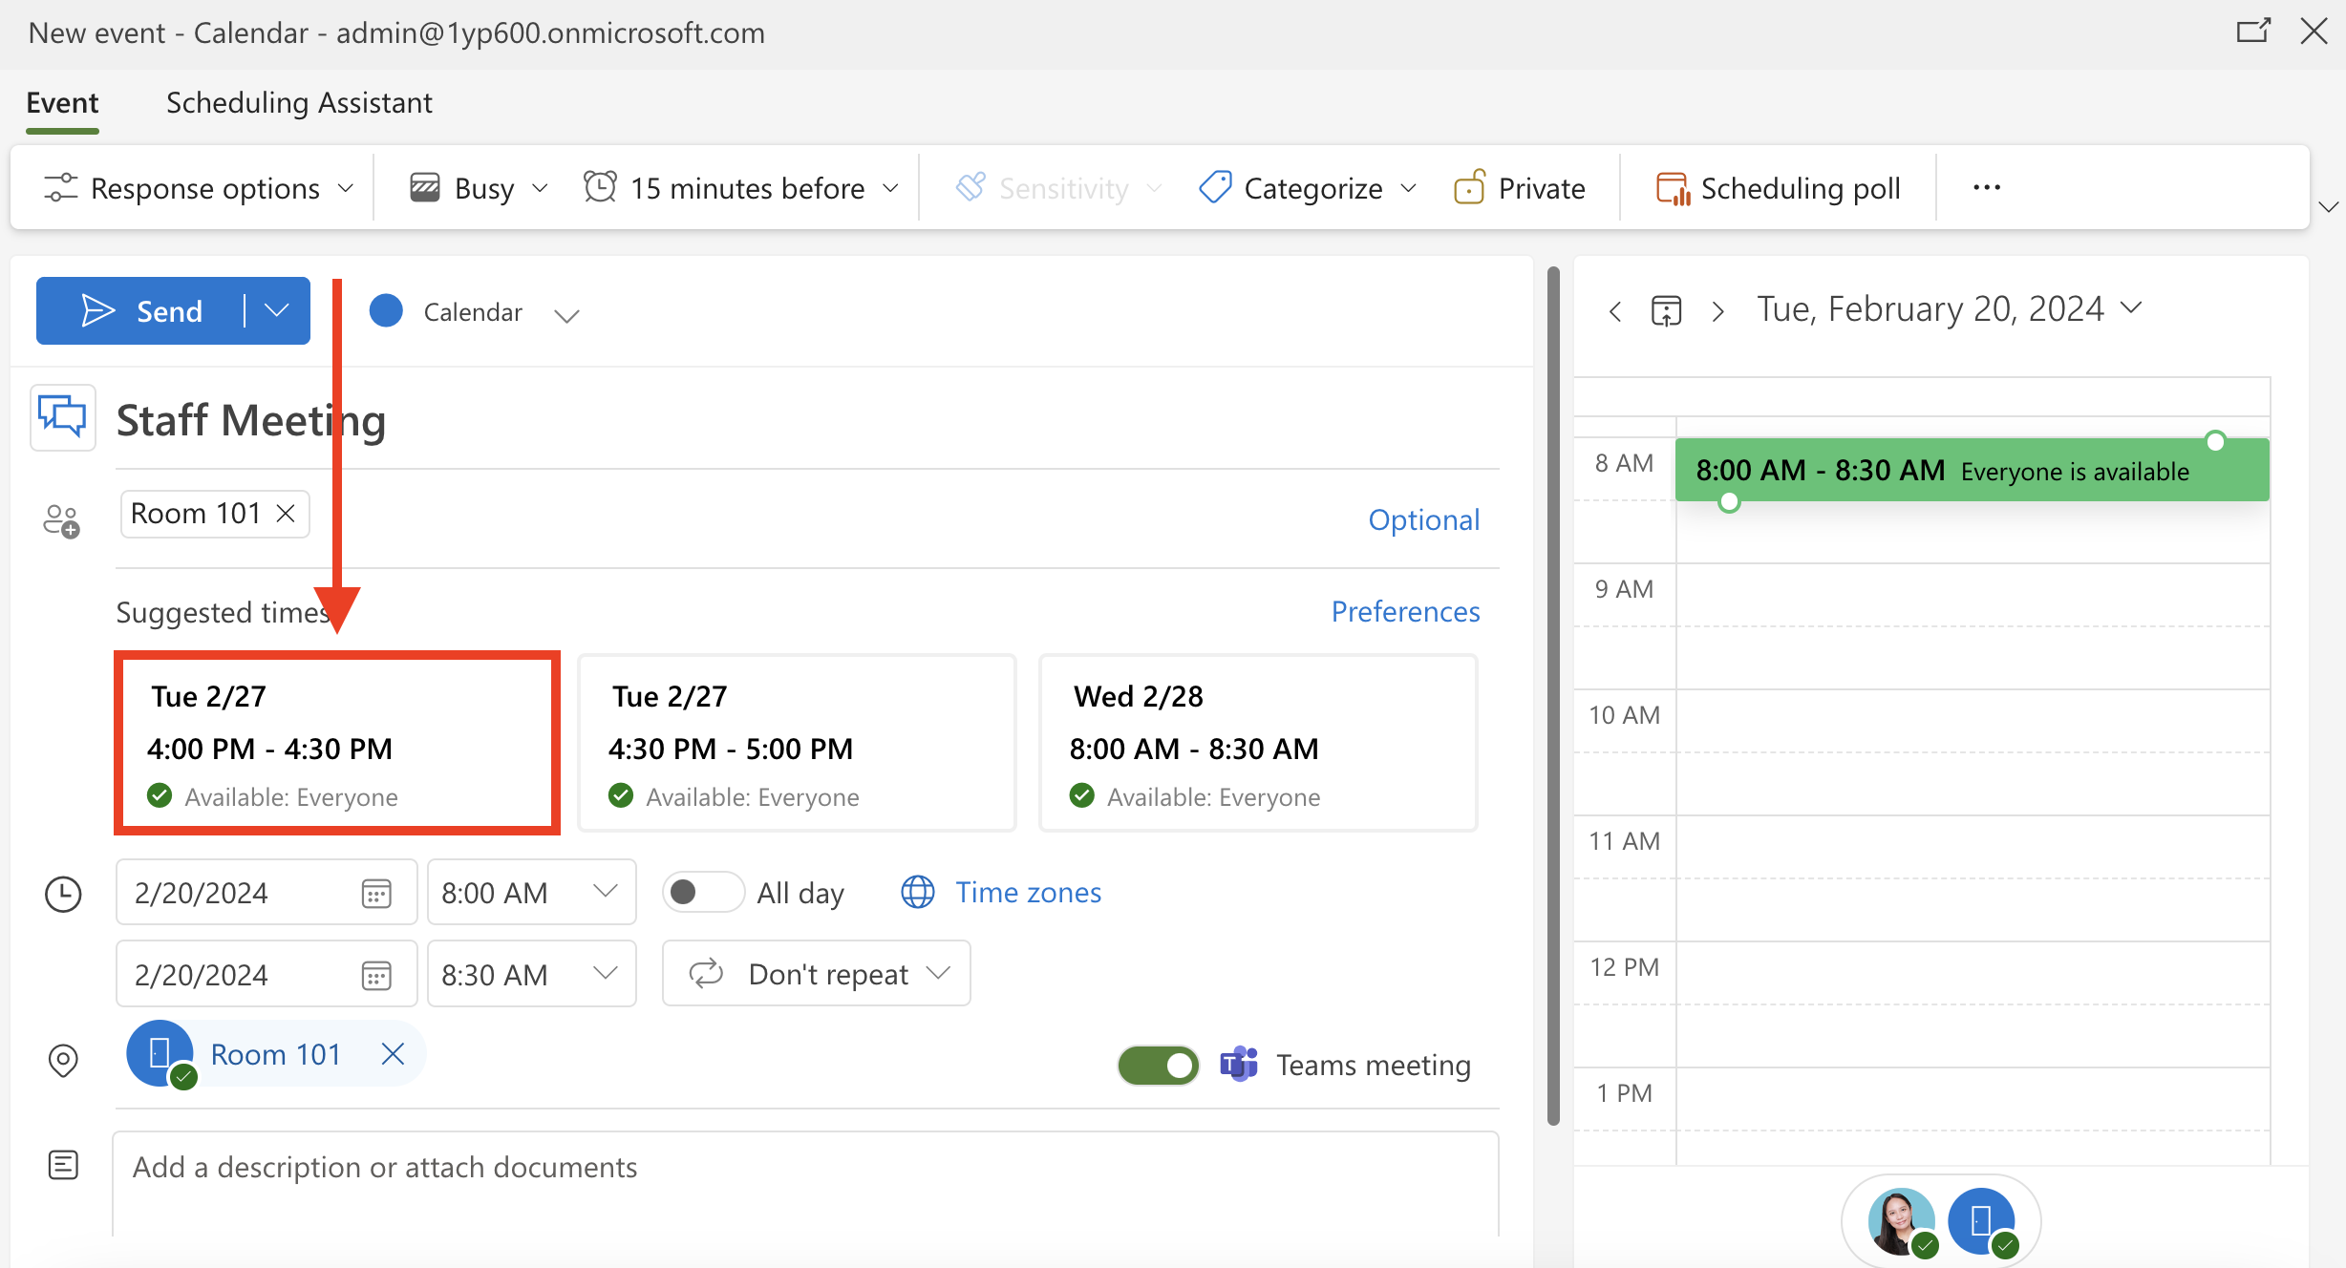This screenshot has width=2346, height=1268.
Task: Expand the Send options arrow
Action: point(277,310)
